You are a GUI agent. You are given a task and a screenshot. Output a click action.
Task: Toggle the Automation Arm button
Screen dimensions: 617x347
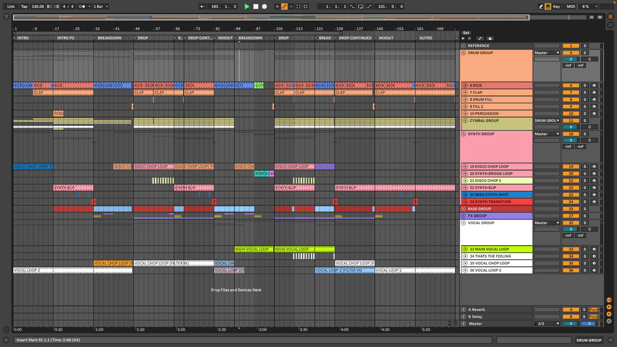[284, 7]
